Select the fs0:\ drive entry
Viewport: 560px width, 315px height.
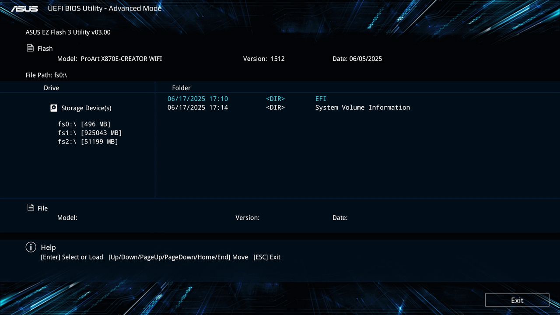[84, 124]
